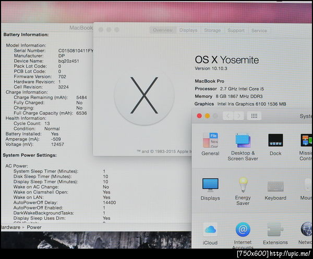Viewport: 313px width, 259px height.
Task: Select battery serial number C0150810411FY
Action: [76, 51]
